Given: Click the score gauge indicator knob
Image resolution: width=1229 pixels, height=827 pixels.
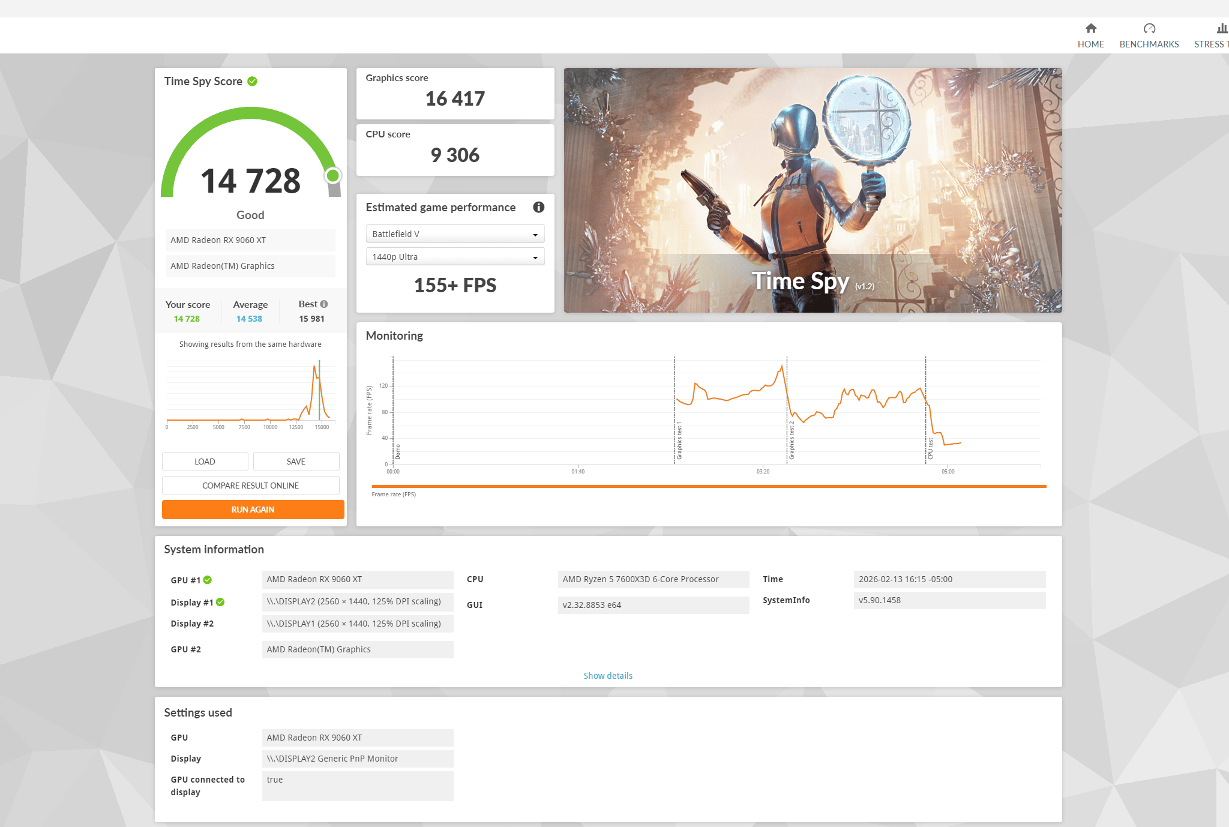Looking at the screenshot, I should tap(332, 175).
